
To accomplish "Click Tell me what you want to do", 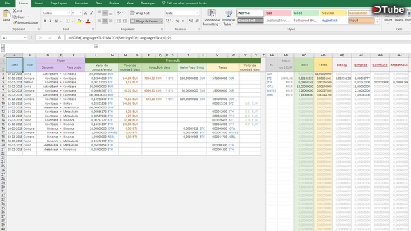I will coord(184,3).
